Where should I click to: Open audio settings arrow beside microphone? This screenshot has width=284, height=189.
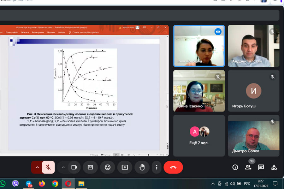(x=37, y=167)
